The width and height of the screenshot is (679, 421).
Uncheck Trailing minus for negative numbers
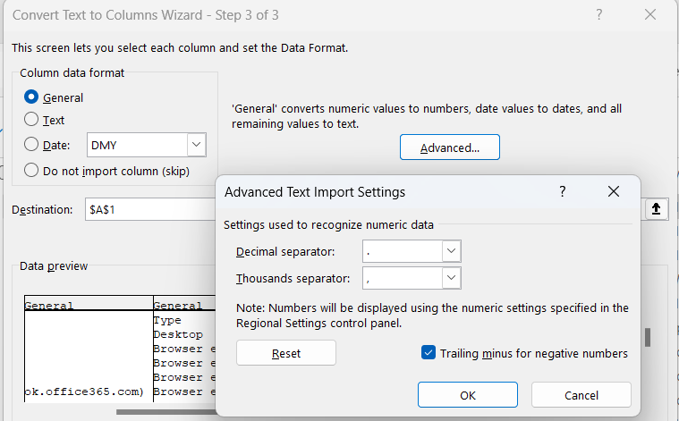pyautogui.click(x=429, y=353)
